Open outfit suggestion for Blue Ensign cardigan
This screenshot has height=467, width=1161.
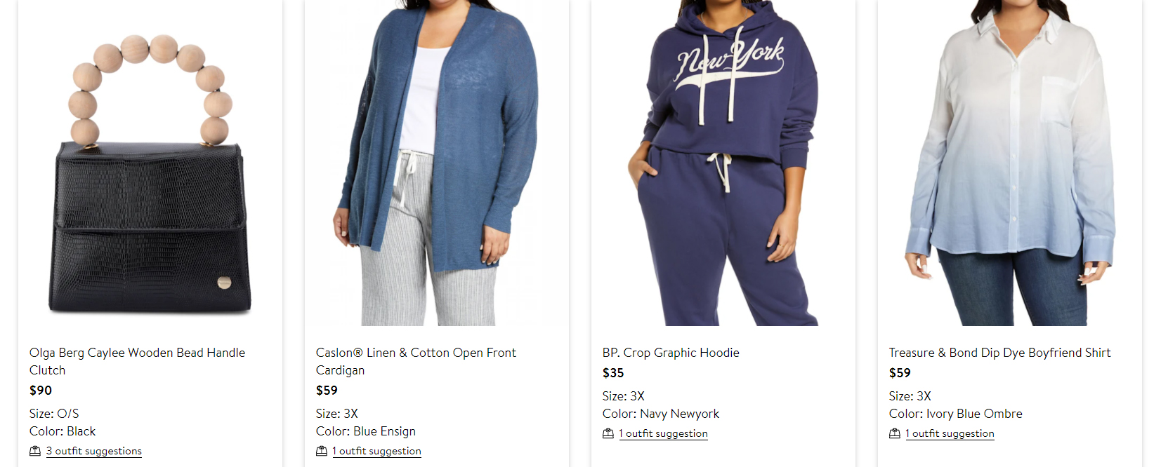(x=377, y=451)
